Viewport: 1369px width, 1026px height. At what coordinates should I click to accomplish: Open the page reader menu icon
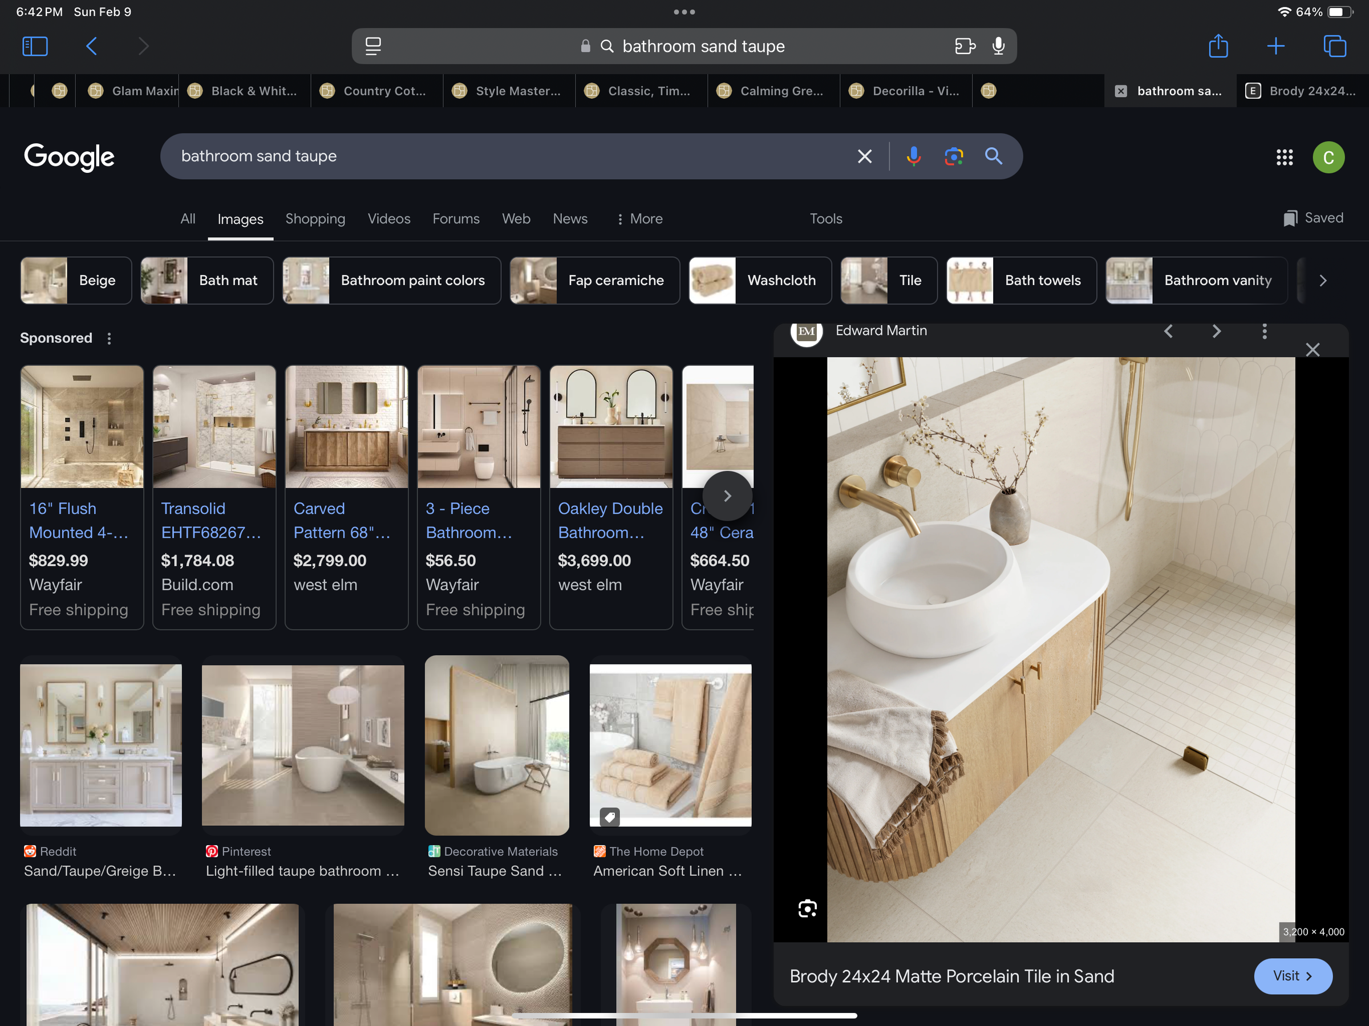pos(372,46)
